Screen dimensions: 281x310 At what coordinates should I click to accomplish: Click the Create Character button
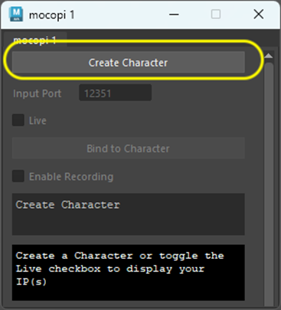pos(129,62)
